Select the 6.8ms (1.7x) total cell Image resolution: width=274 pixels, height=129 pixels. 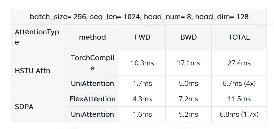[239, 114]
